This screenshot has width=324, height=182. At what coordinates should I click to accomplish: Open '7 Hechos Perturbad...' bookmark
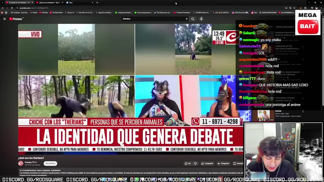[182, 13]
